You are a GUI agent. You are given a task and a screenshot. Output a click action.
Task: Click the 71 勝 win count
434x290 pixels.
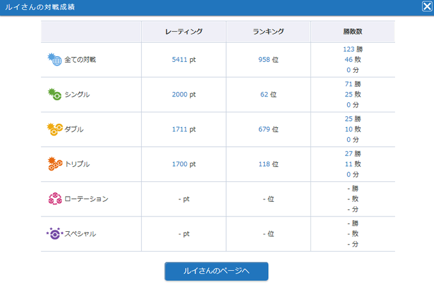coord(352,84)
